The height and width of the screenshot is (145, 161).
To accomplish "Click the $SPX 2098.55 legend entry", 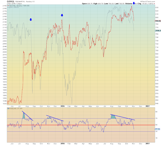I will (14, 7).
